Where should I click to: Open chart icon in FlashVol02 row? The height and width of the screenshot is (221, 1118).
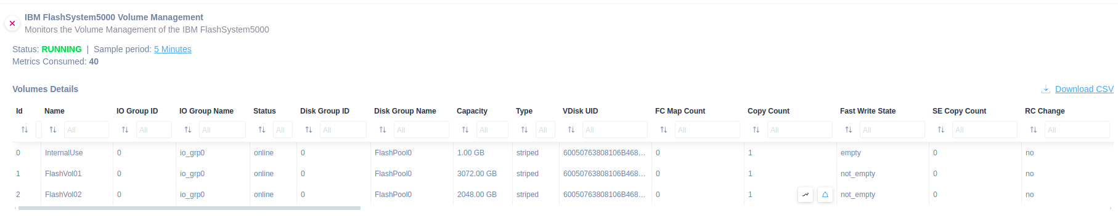806,195
